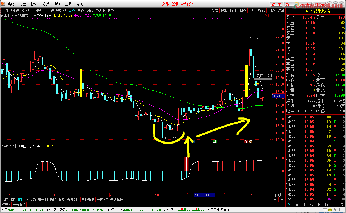Click the 交易未登录 title text
The image size is (346, 213).
pyautogui.click(x=170, y=4)
